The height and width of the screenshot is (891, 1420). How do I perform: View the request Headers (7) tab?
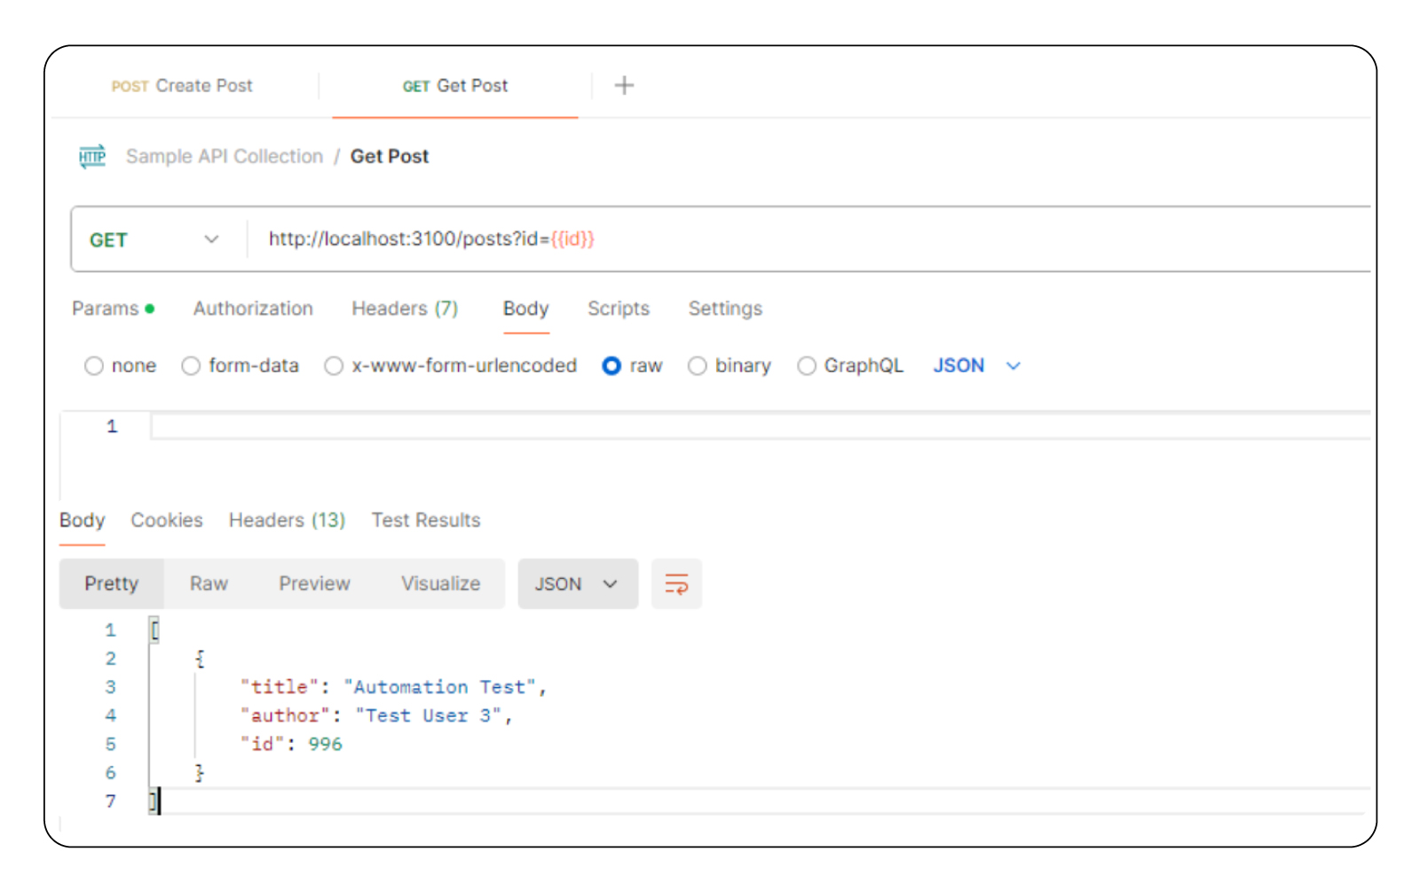405,309
